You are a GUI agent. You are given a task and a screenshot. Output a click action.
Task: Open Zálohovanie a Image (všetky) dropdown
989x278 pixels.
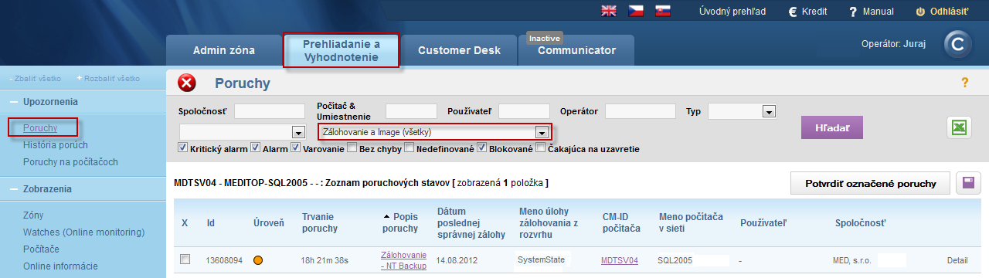pyautogui.click(x=434, y=131)
